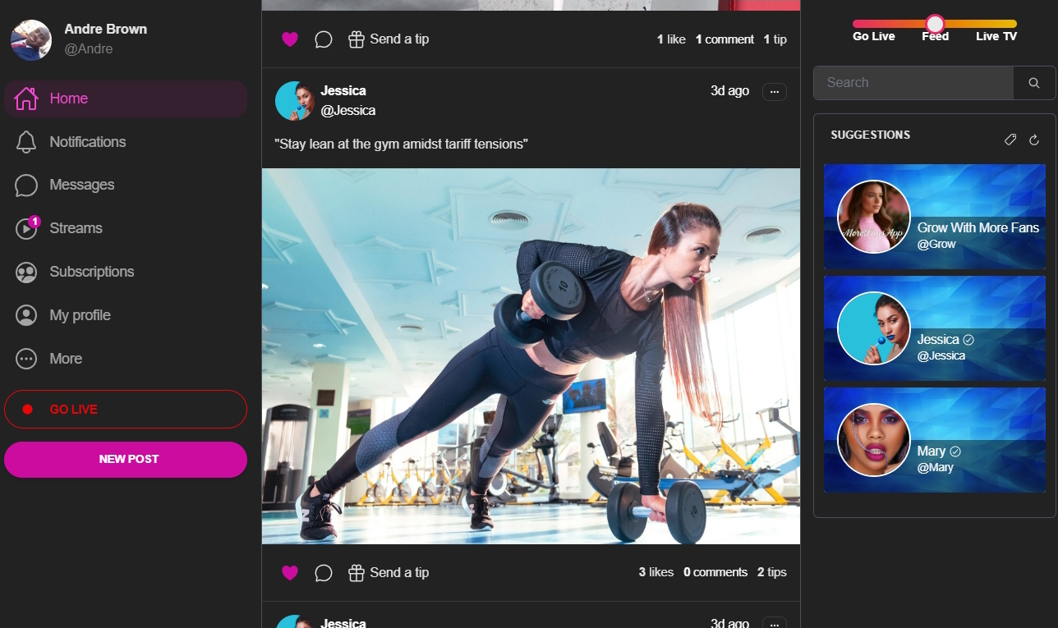Screen dimensions: 1058x628
Task: Like Jessica's gym post with the heart icon
Action: pyautogui.click(x=290, y=572)
